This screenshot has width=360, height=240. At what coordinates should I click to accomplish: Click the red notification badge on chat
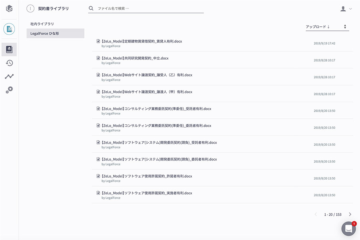[354, 224]
